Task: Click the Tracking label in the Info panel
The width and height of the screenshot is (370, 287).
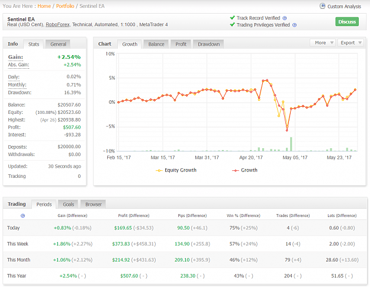Action: (x=17, y=176)
